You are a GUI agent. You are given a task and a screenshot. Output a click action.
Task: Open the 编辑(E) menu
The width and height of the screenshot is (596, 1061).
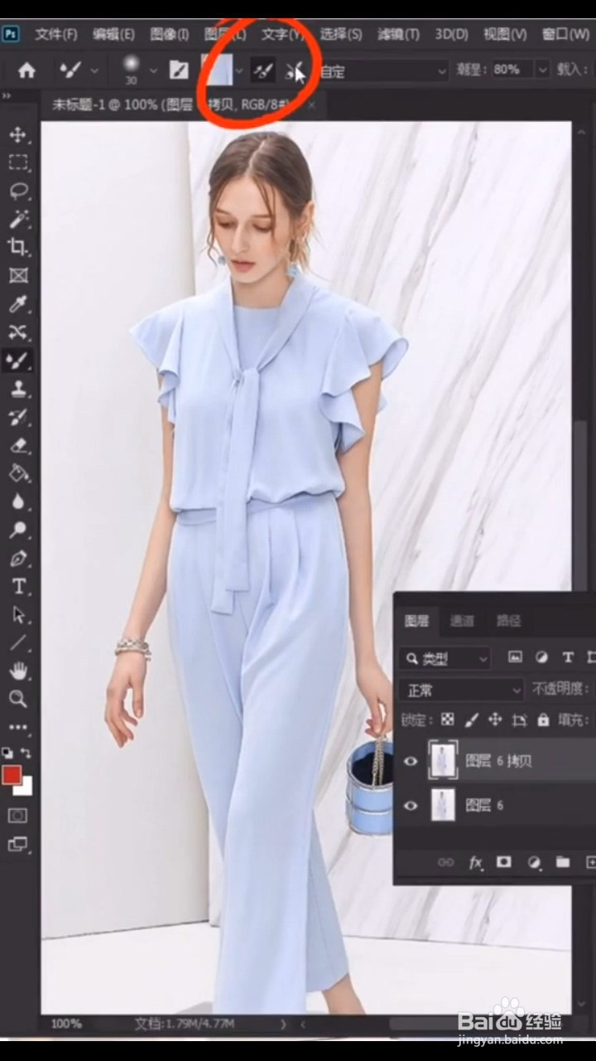[113, 34]
